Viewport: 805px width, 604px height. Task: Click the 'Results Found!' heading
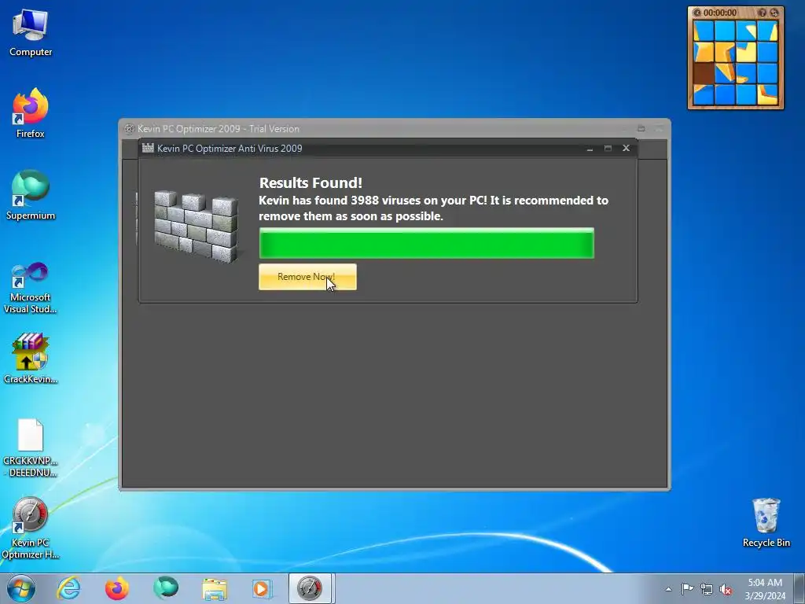(x=311, y=182)
